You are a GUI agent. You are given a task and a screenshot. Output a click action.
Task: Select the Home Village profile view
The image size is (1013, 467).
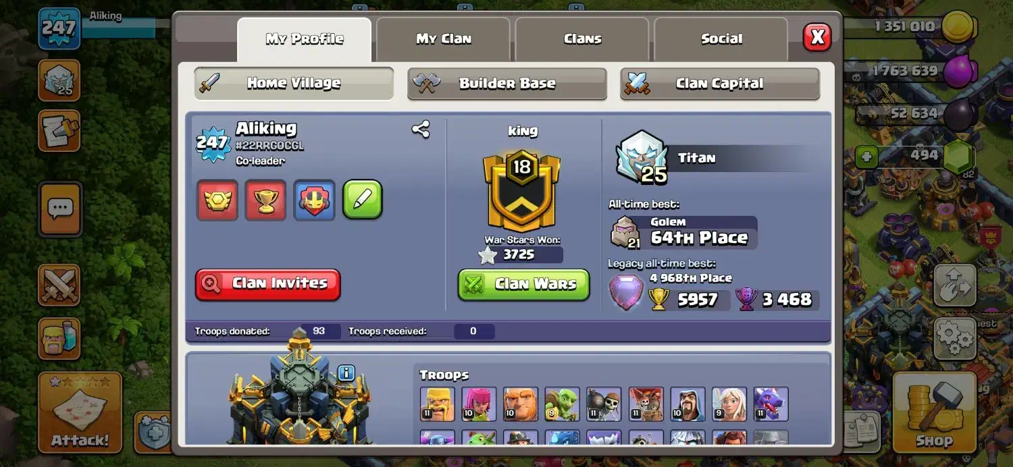[x=294, y=83]
